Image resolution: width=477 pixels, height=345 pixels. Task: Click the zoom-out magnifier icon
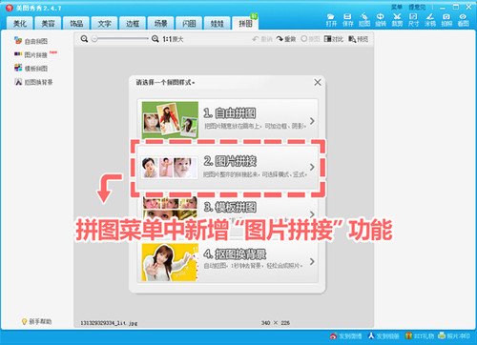click(x=84, y=39)
